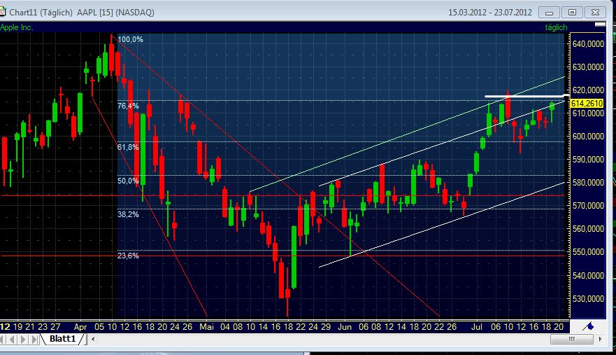Screen dimensions: 616x355
Task: Select the 100,0% Fibonacci label
Action: click(x=131, y=39)
